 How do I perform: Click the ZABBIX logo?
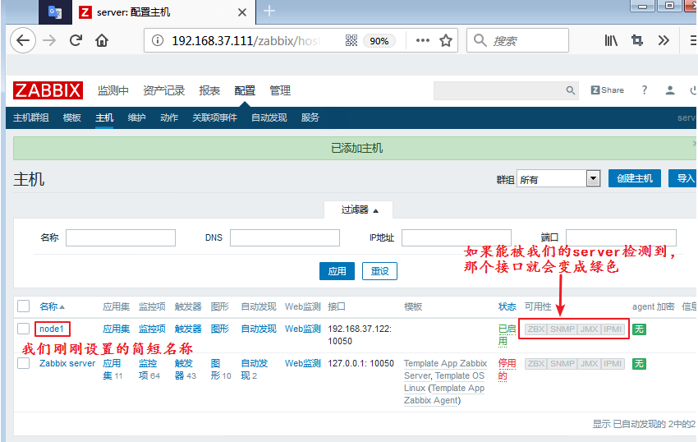point(48,90)
